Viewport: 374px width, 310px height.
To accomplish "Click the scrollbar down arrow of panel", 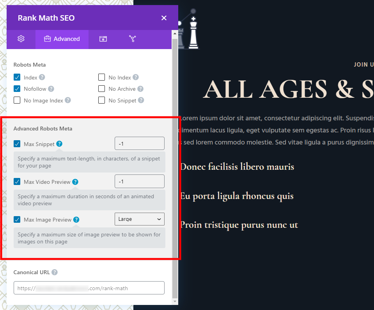I will coord(175,301).
